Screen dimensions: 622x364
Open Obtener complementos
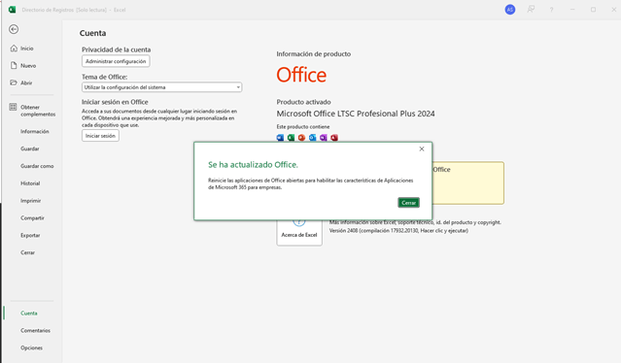tap(38, 111)
